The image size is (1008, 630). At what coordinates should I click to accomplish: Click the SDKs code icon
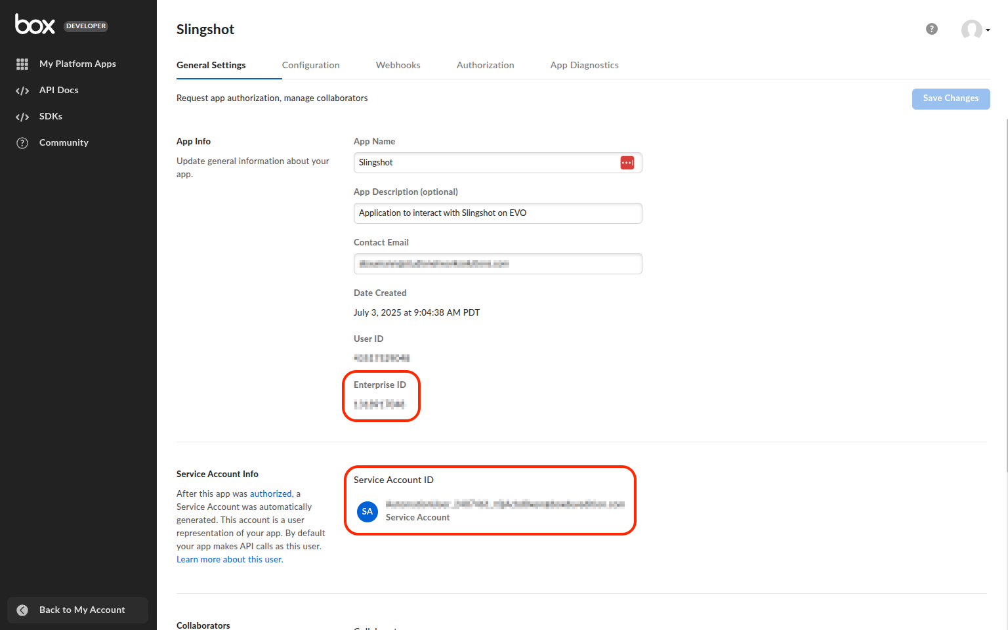click(x=22, y=117)
